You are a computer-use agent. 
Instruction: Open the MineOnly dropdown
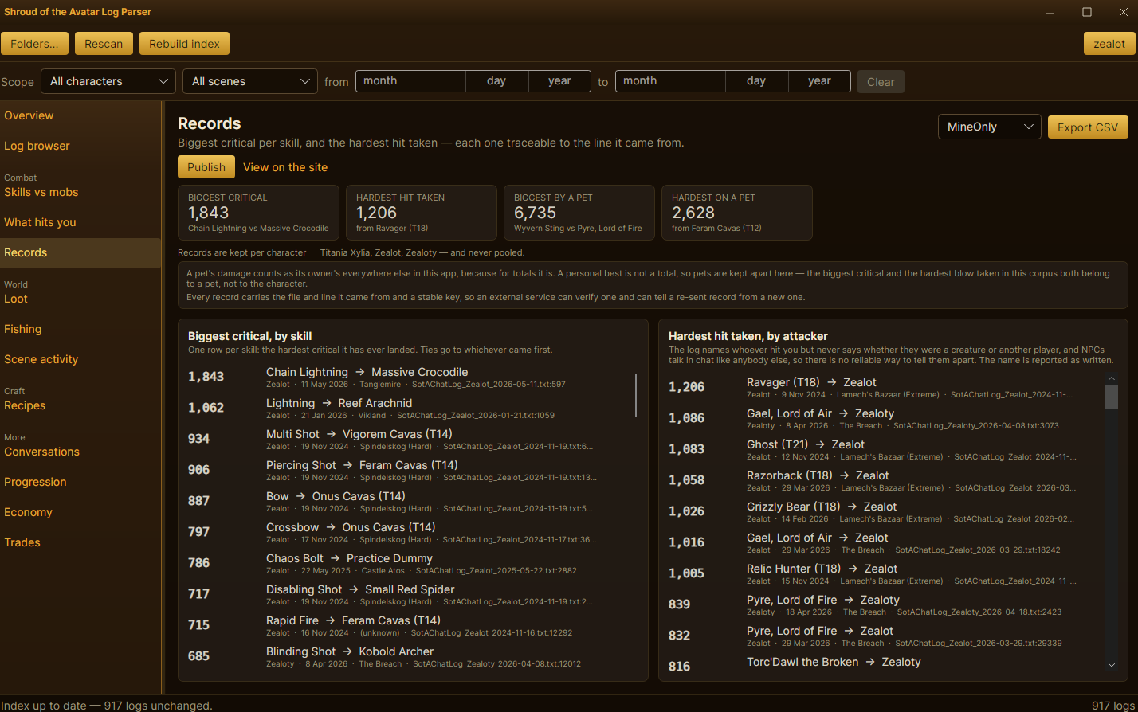point(990,127)
